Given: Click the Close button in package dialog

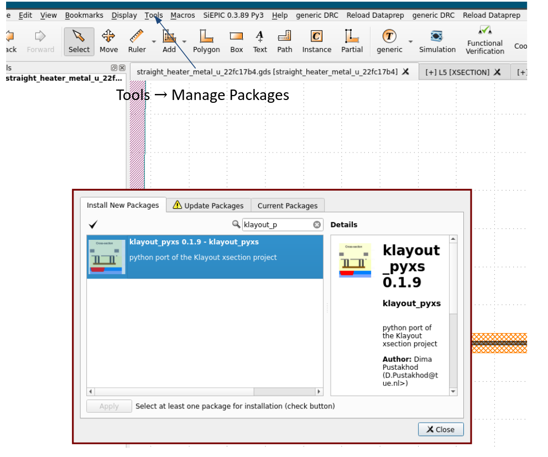Looking at the screenshot, I should click(x=441, y=429).
